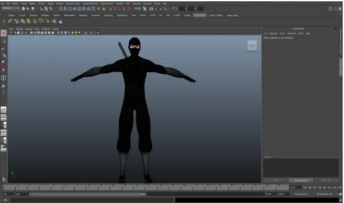Viewport: 344px width, 203px height.
Task: Click the range slider bar
Action: [87, 194]
